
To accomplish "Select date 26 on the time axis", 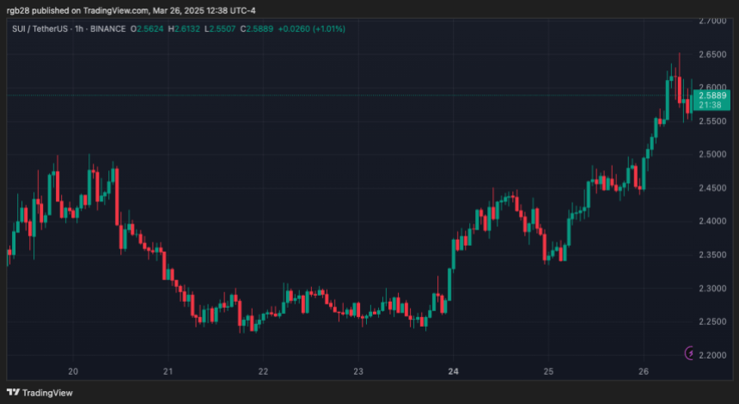I will tap(643, 372).
